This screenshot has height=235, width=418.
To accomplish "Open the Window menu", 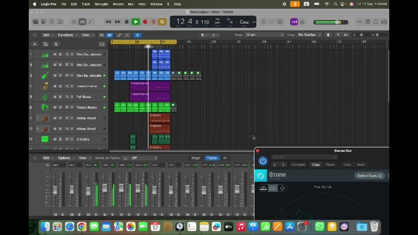I will click(x=156, y=4).
